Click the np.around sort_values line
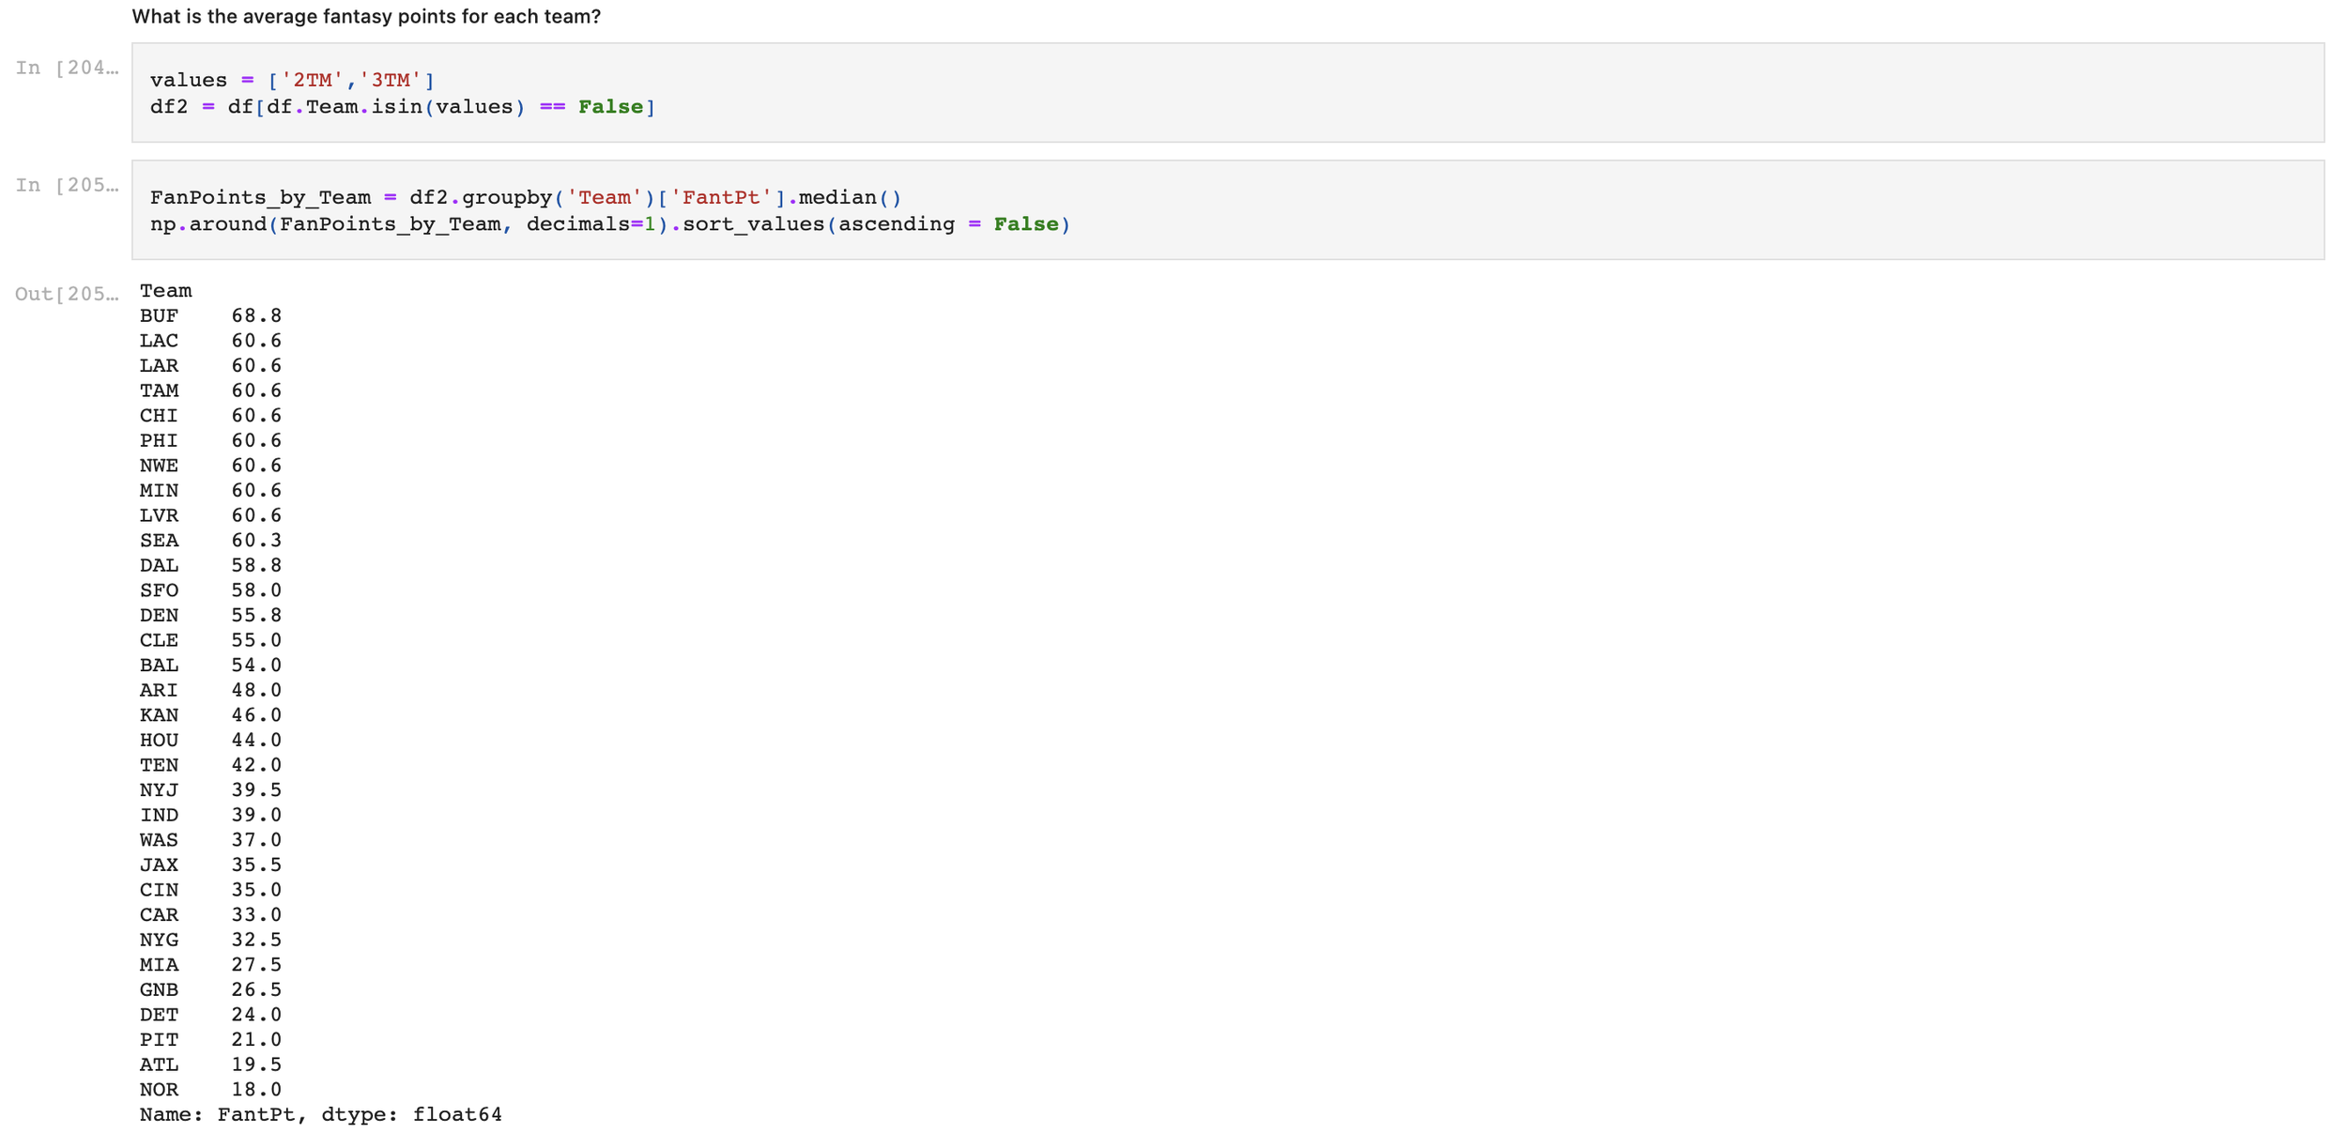Screen dimensions: 2347x1133 (x=609, y=224)
